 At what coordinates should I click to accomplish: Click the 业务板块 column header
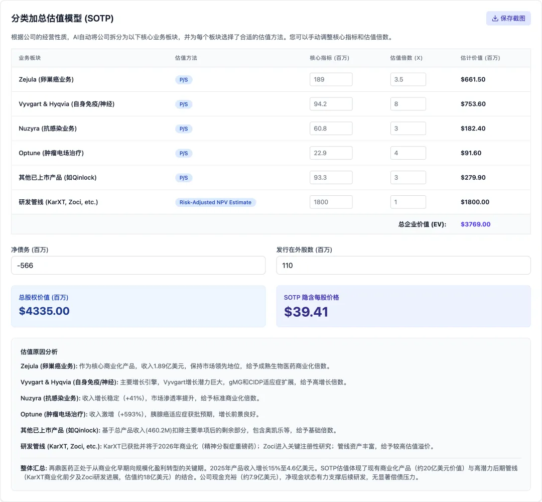tap(30, 58)
